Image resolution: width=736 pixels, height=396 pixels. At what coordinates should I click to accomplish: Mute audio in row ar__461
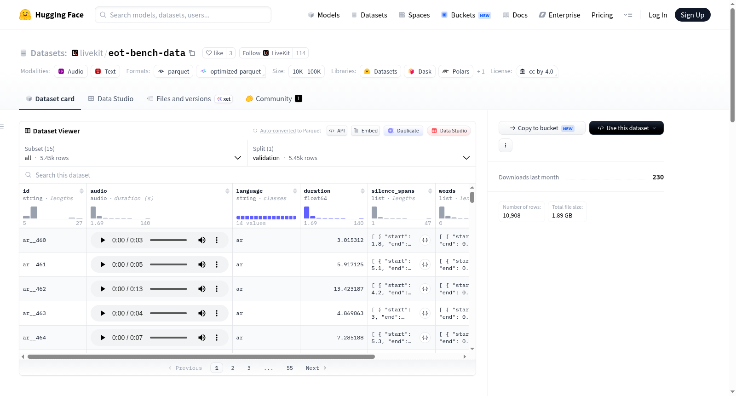[x=202, y=264]
